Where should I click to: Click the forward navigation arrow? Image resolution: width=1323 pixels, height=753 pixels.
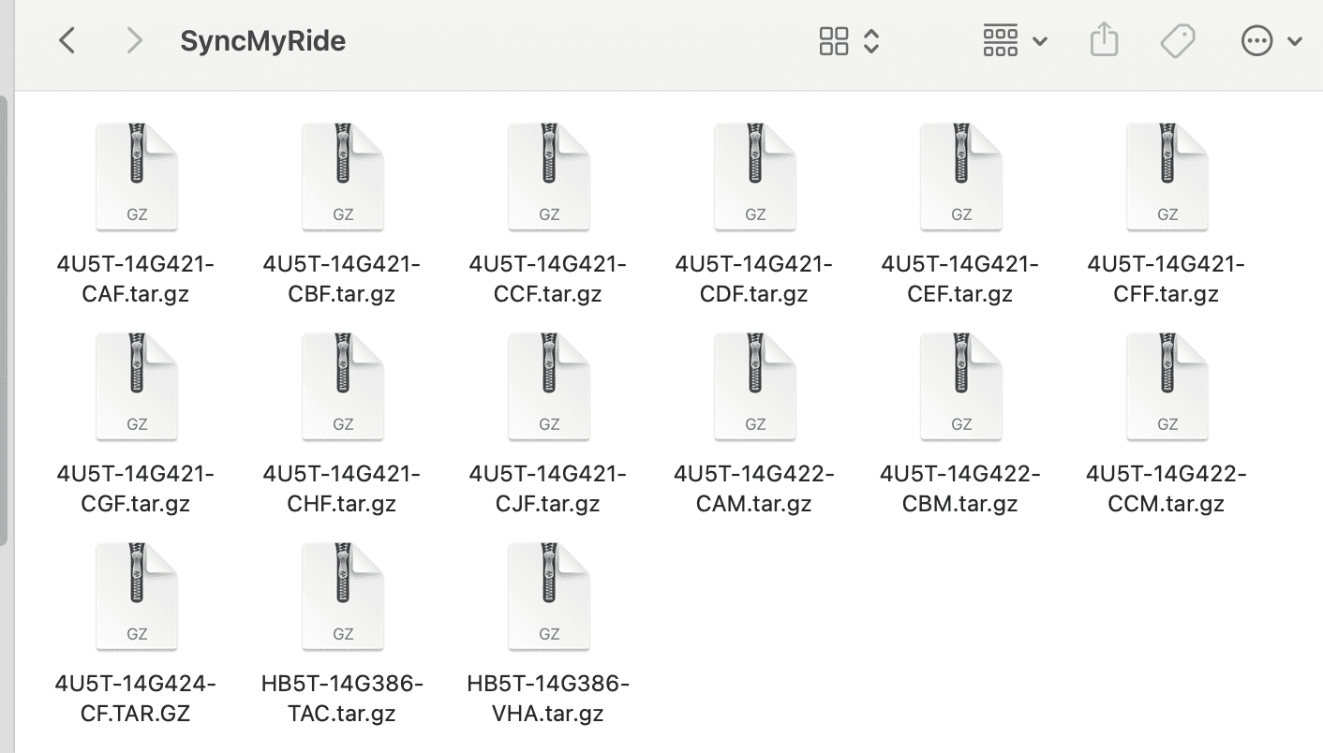pos(134,41)
